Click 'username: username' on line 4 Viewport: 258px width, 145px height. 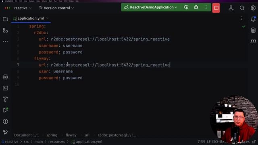(60, 46)
